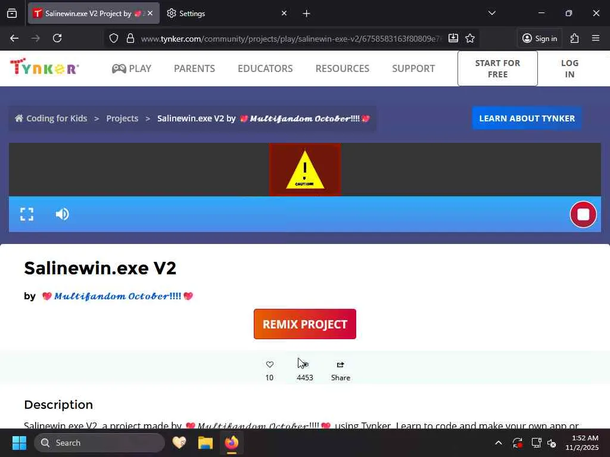
Task: Open the sync update tray icon
Action: 518,443
